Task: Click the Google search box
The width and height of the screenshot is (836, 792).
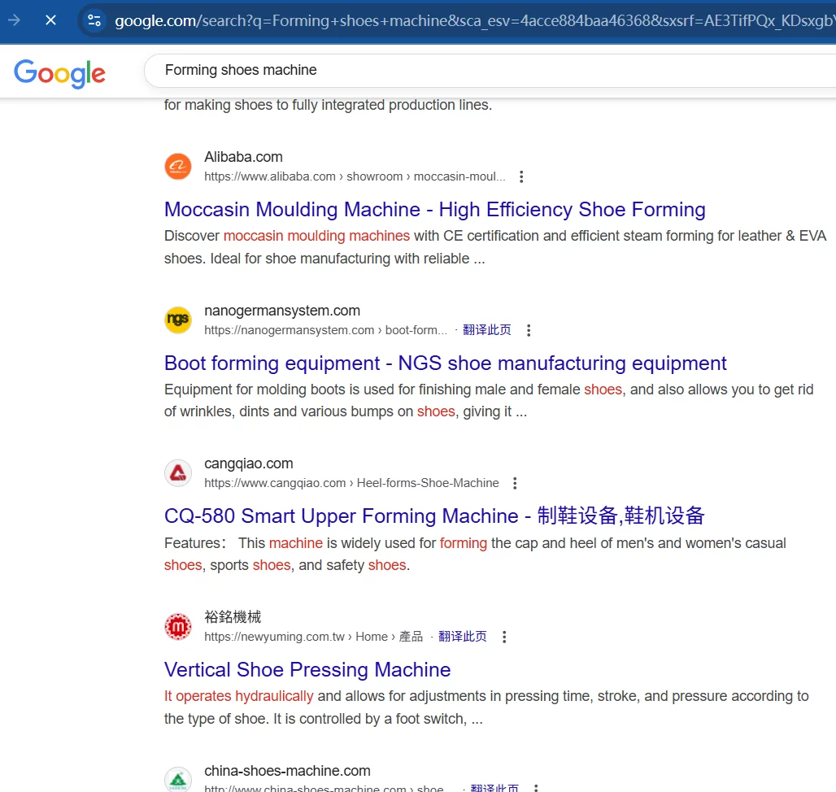Action: click(488, 70)
